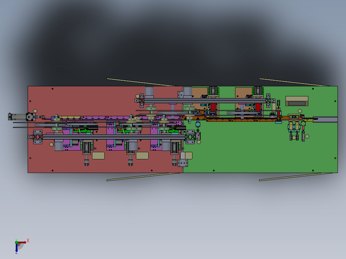Viewport: 346px width, 259px height.
Task: Click the red X axis of the orientation triad
Action: [x=22, y=242]
